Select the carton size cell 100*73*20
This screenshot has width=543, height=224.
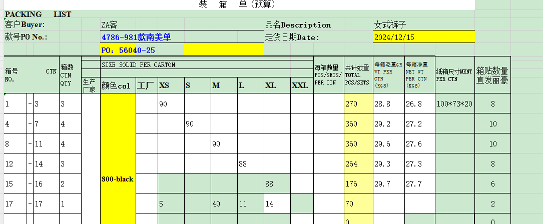click(454, 104)
